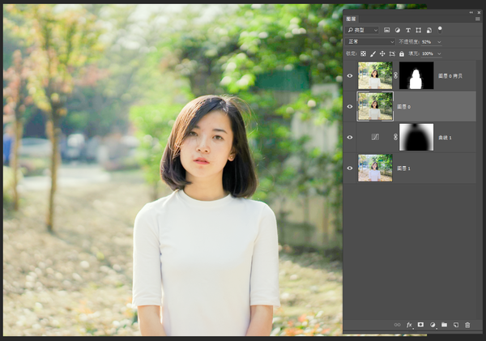
Task: Close the Layers panel
Action: (480, 12)
